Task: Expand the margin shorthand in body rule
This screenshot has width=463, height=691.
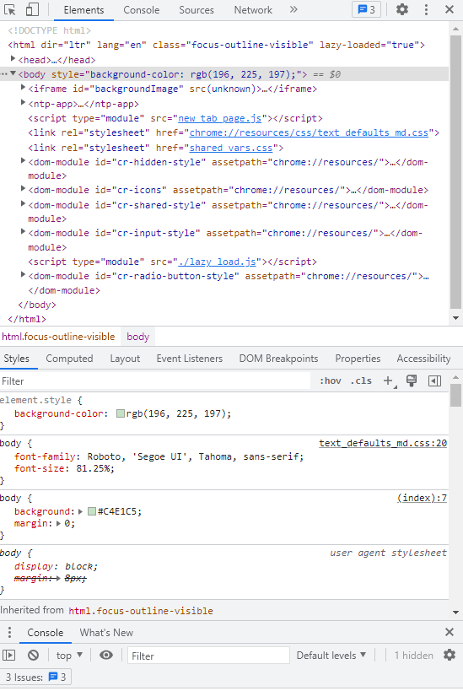Action: point(58,524)
